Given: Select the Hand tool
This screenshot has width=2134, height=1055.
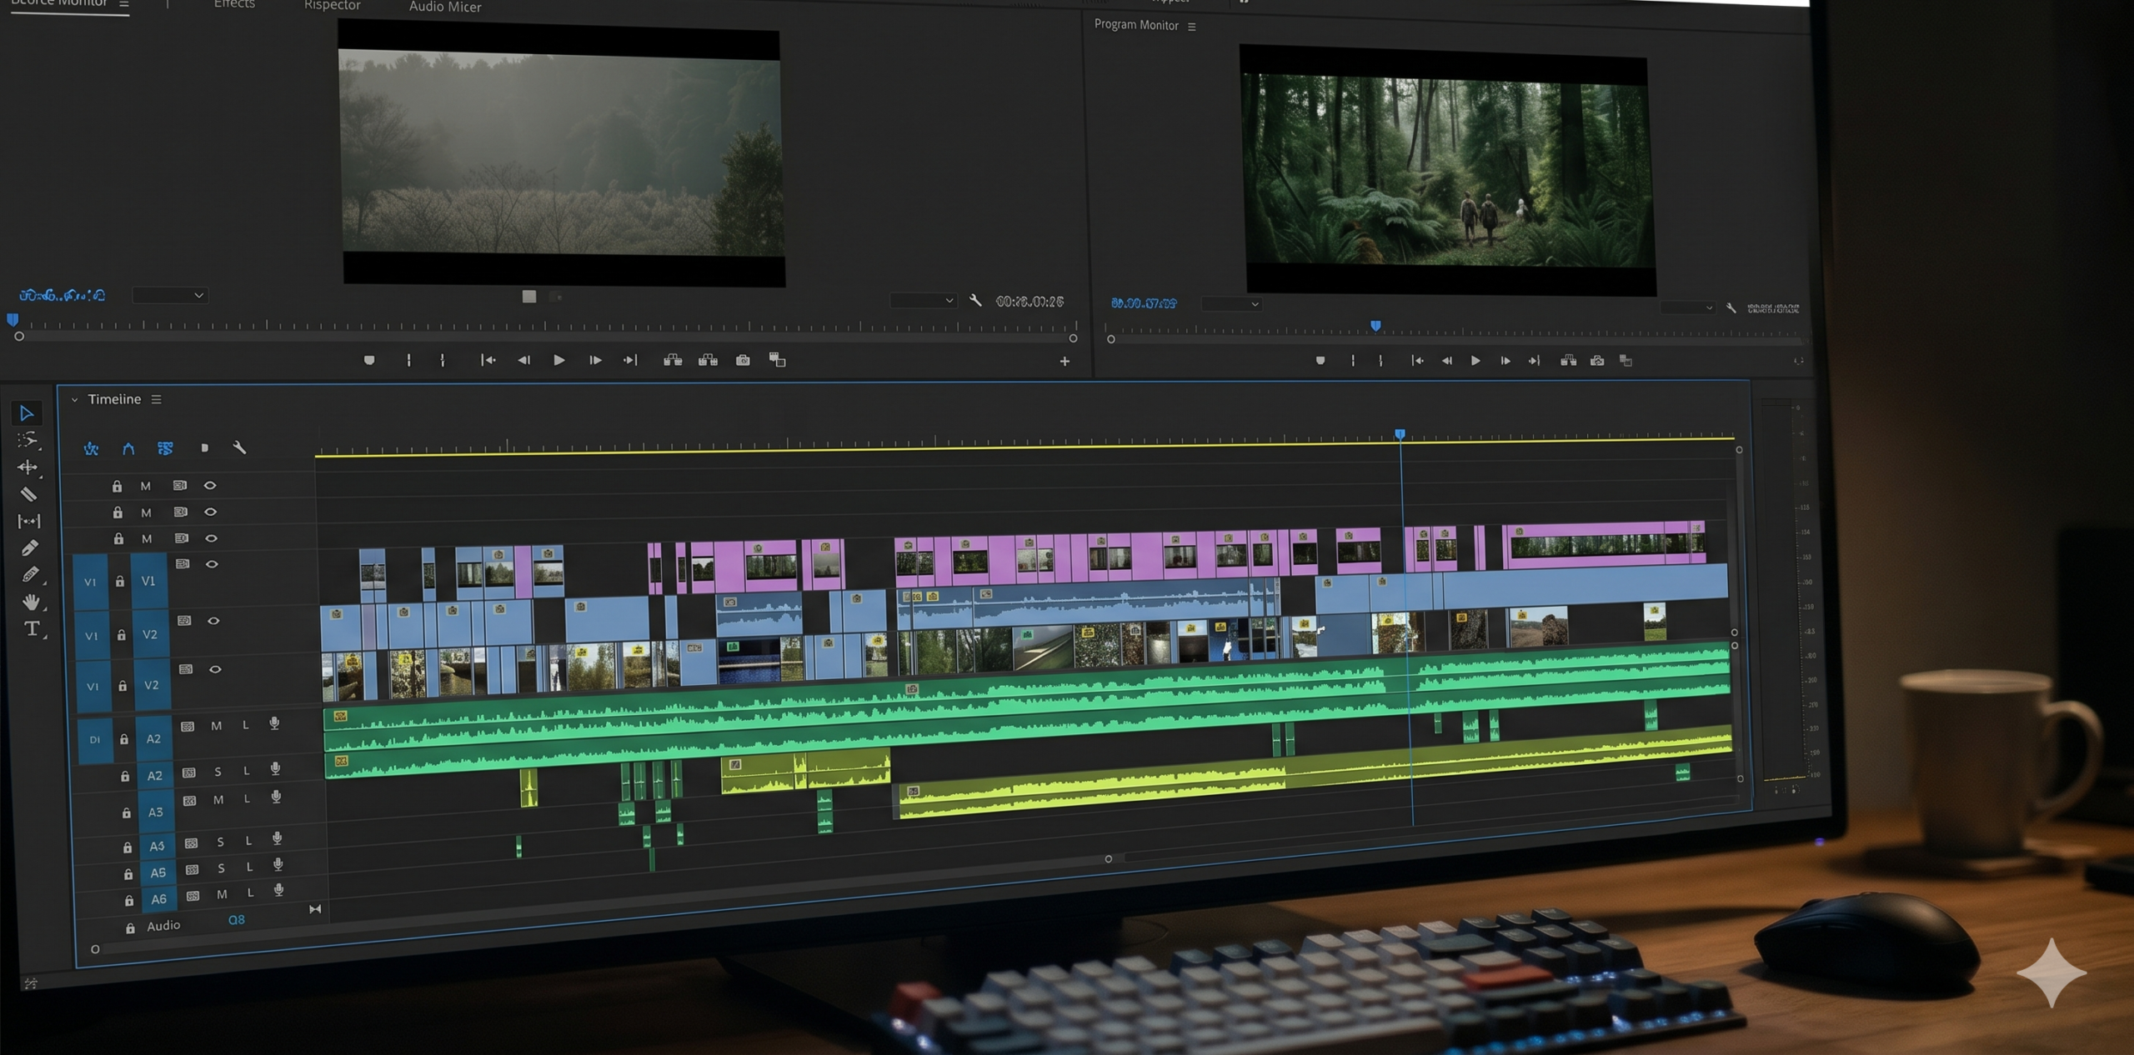Looking at the screenshot, I should (x=31, y=602).
